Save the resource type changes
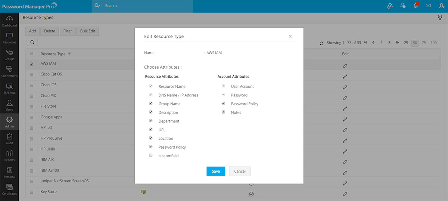The image size is (448, 201). (216, 171)
